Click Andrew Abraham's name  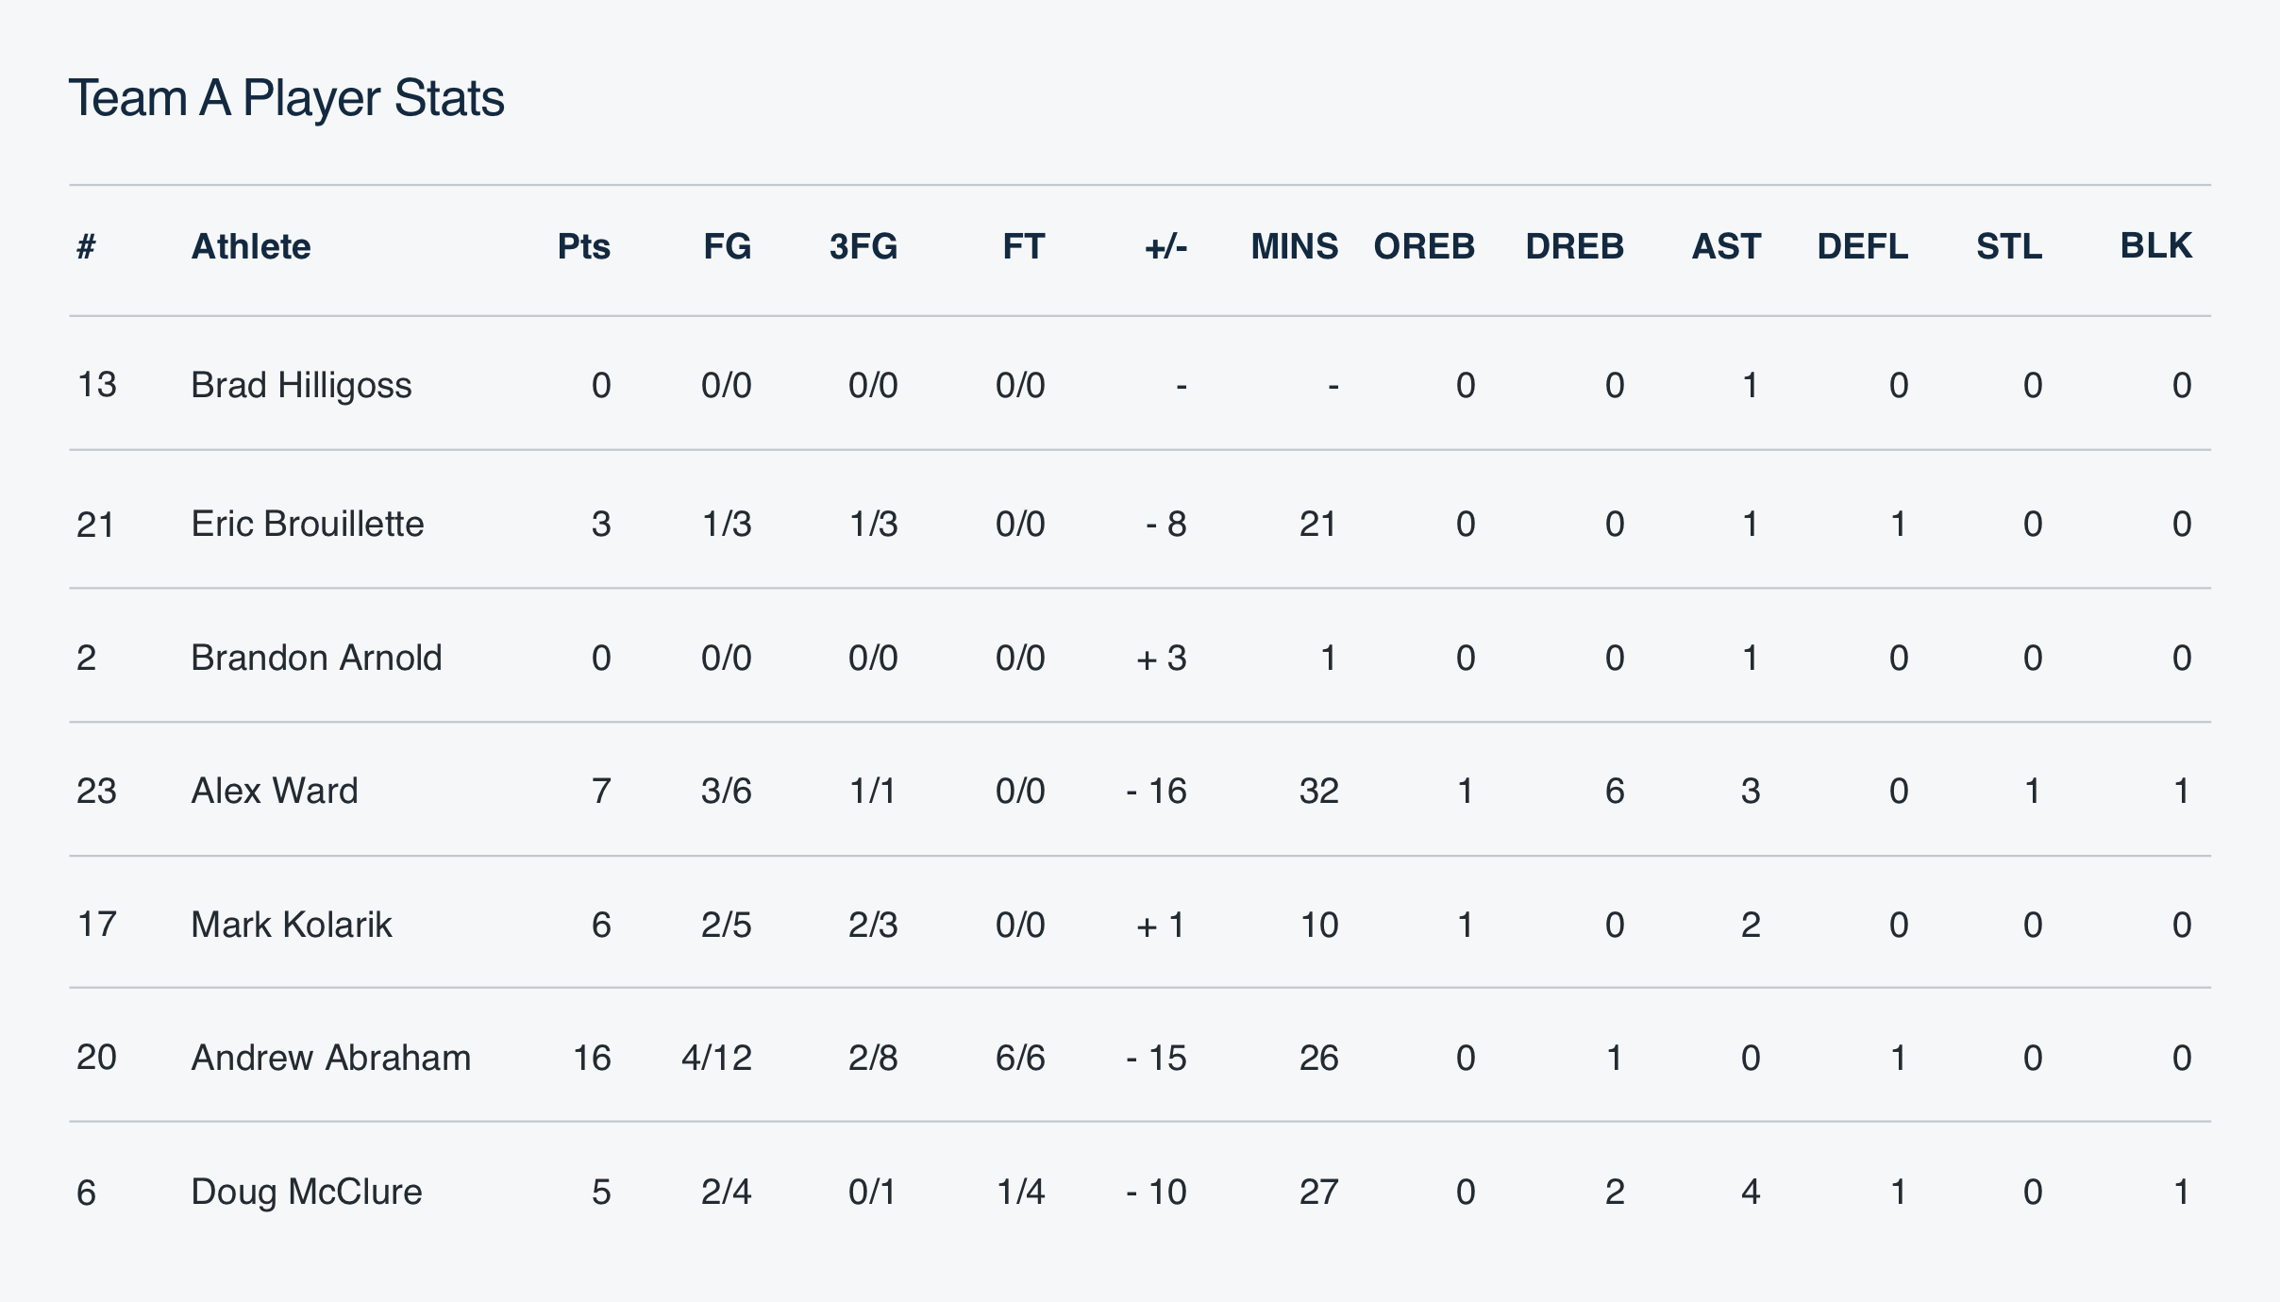click(x=330, y=1058)
